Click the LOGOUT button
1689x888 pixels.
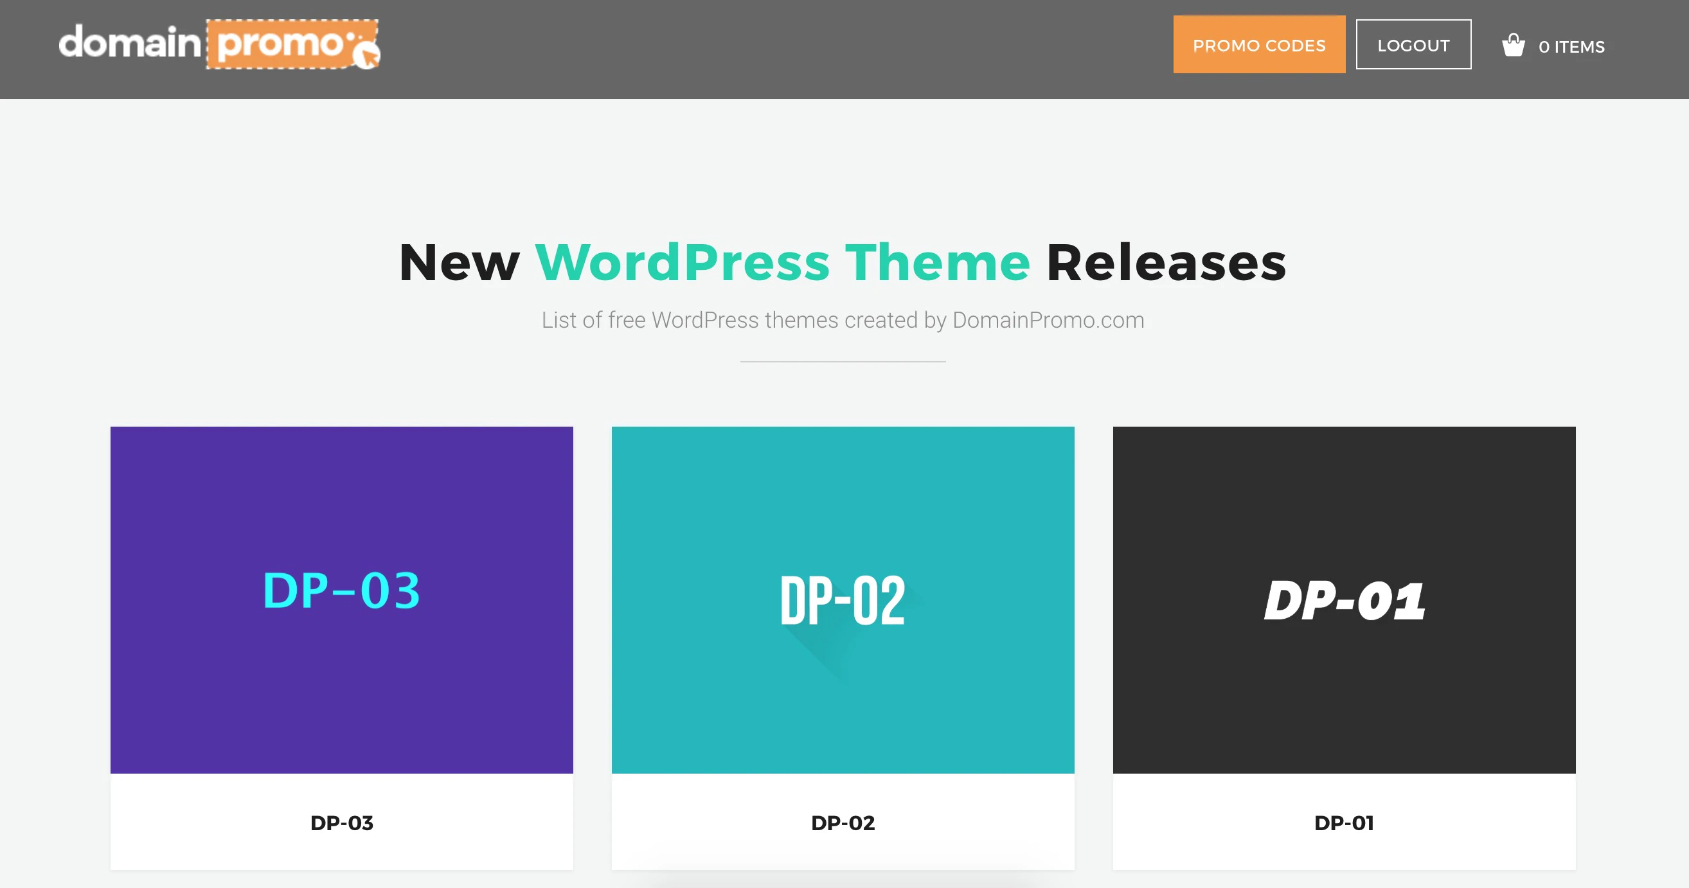point(1413,44)
